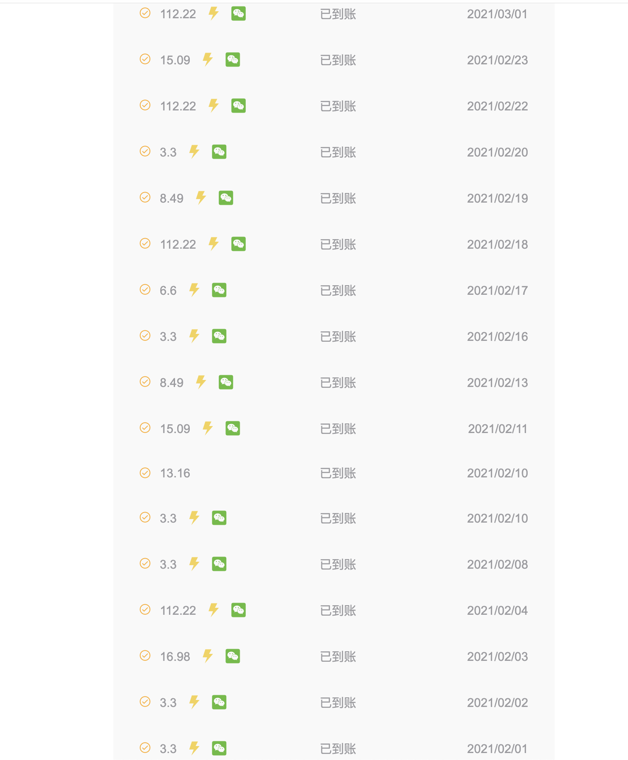Viewport: 628px width, 760px height.
Task: Click the check circle in the 2021/02/02 row
Action: pos(145,702)
